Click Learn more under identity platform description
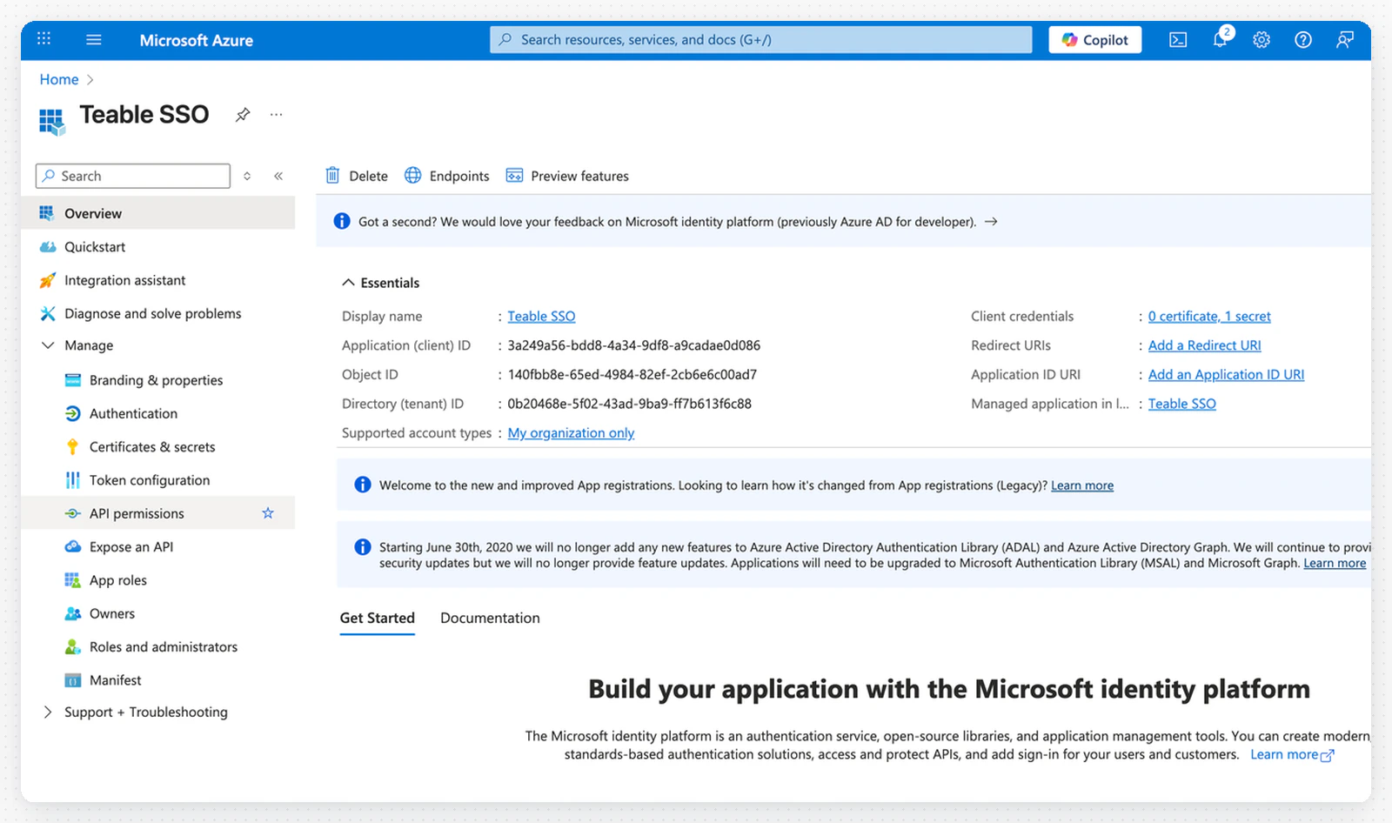The image size is (1392, 823). 1292,754
